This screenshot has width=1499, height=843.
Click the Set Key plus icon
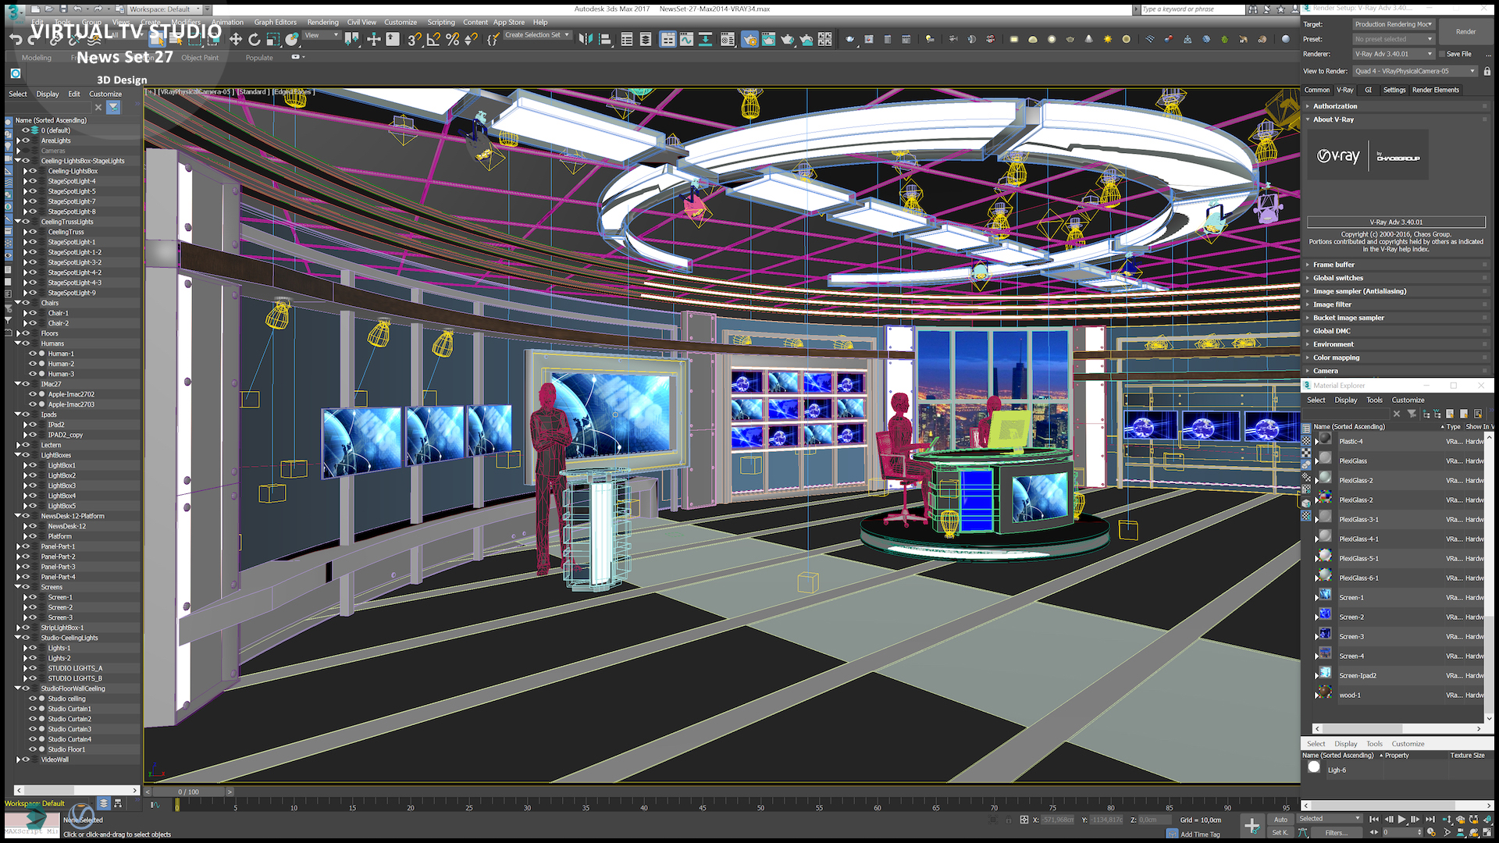(1252, 826)
